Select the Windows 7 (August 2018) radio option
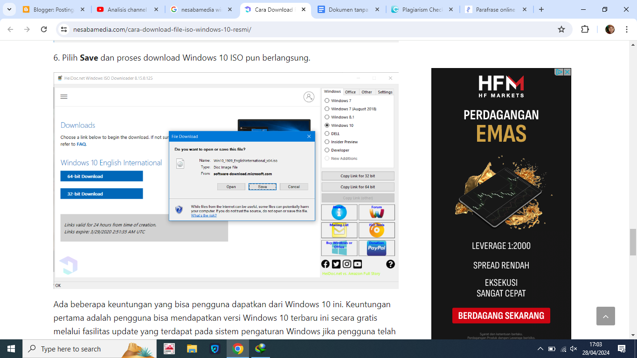Image resolution: width=637 pixels, height=358 pixels. [x=327, y=109]
